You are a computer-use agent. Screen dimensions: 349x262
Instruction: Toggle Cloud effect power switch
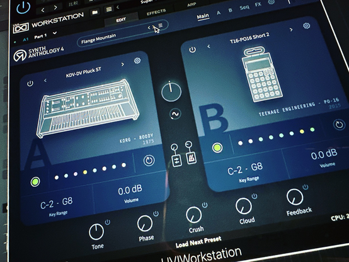[254, 196]
